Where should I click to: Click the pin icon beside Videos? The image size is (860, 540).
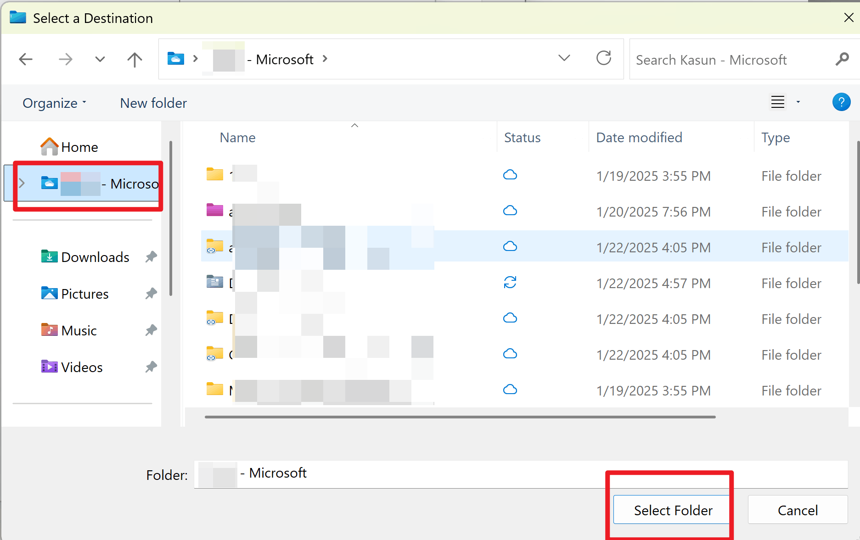(x=151, y=367)
